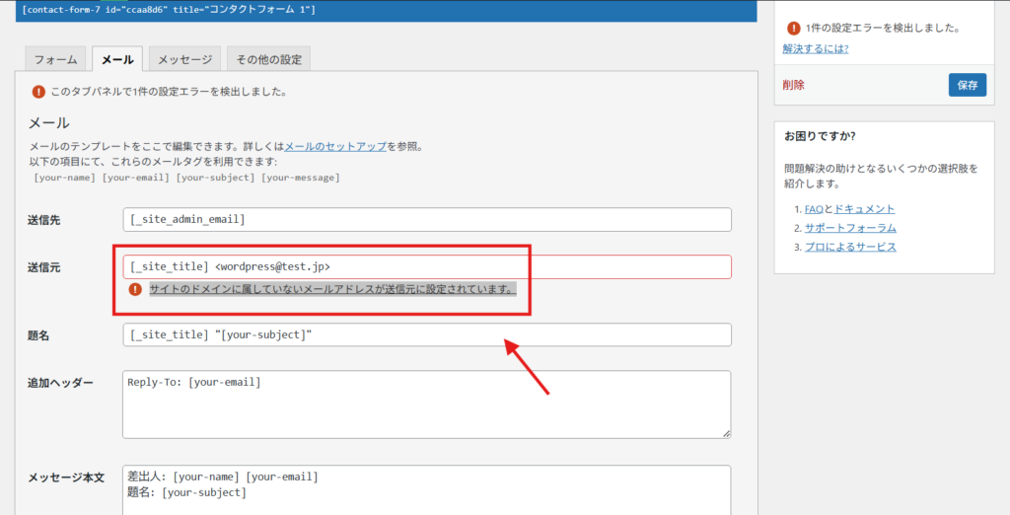Switch to the フォーム tab
The width and height of the screenshot is (1010, 515).
click(55, 59)
